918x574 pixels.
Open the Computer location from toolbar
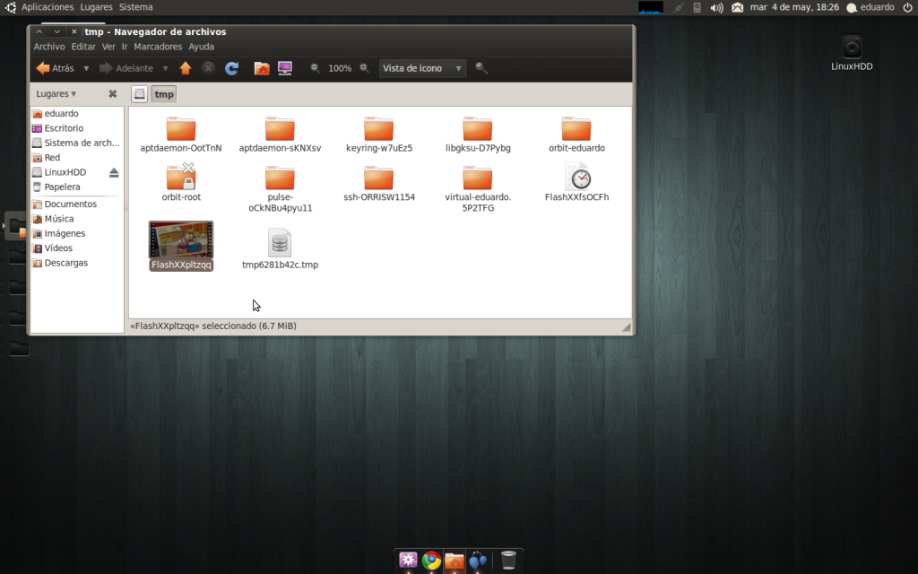click(x=285, y=68)
